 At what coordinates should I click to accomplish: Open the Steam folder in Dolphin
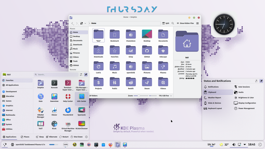tap(147, 83)
